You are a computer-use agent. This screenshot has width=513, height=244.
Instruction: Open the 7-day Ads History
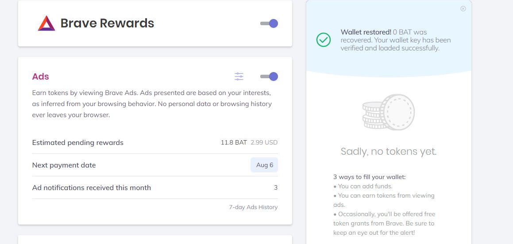click(253, 207)
